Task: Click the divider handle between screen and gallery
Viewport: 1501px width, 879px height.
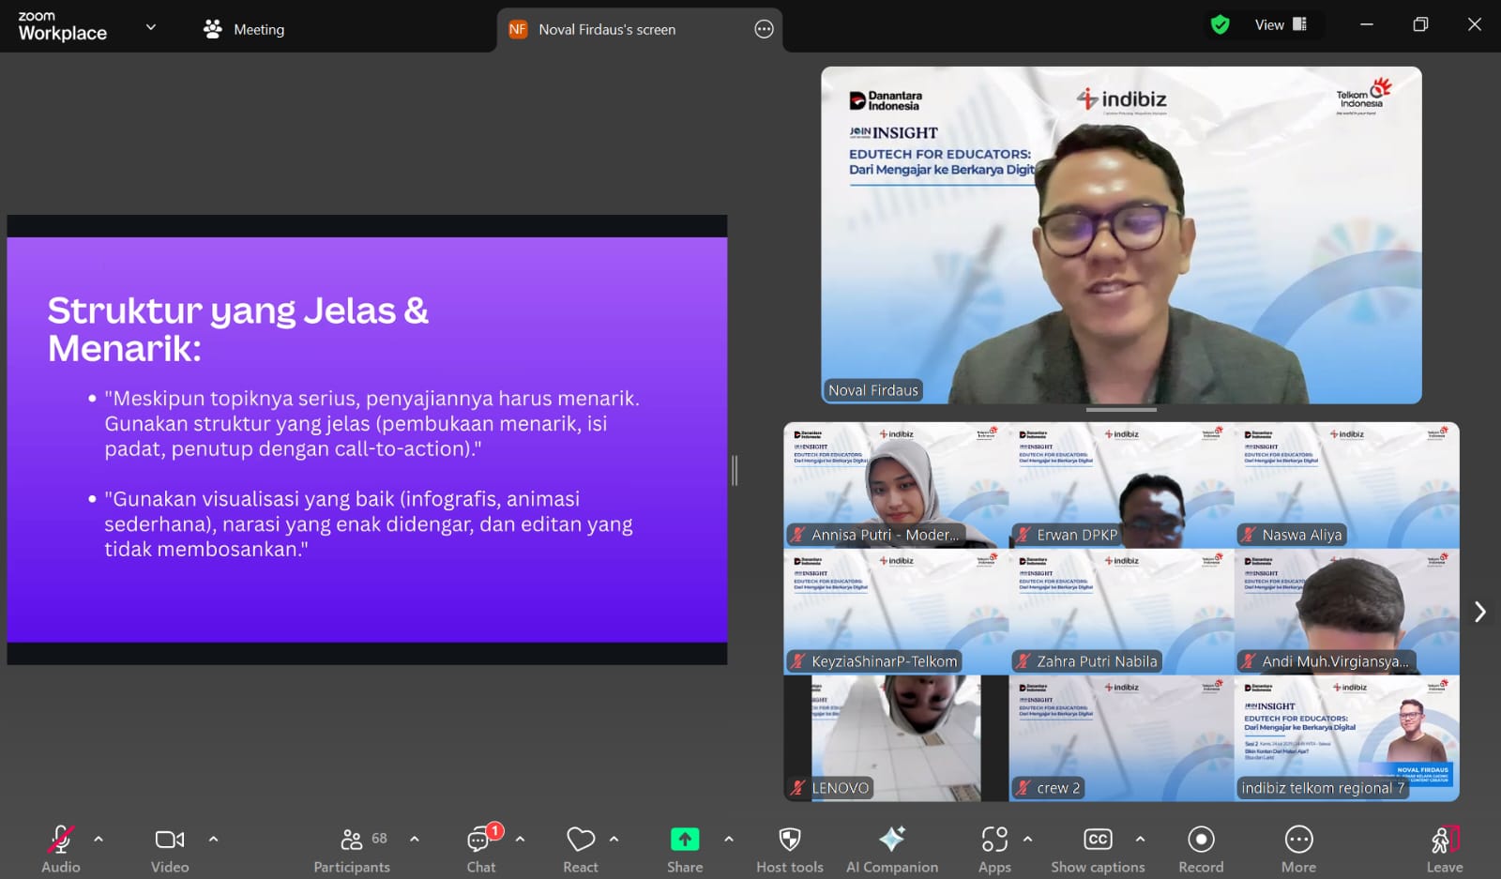Action: click(x=735, y=470)
